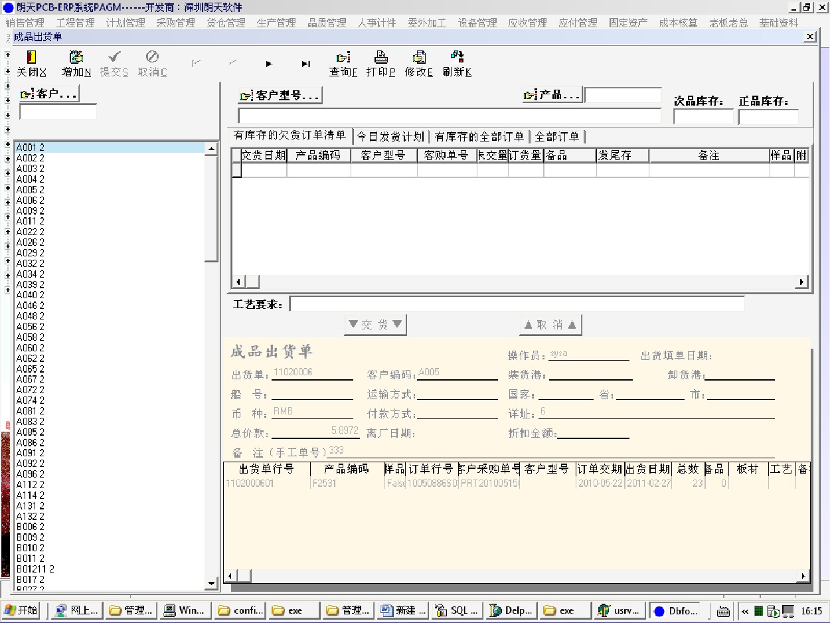Click the 付款方式 field

point(457,412)
